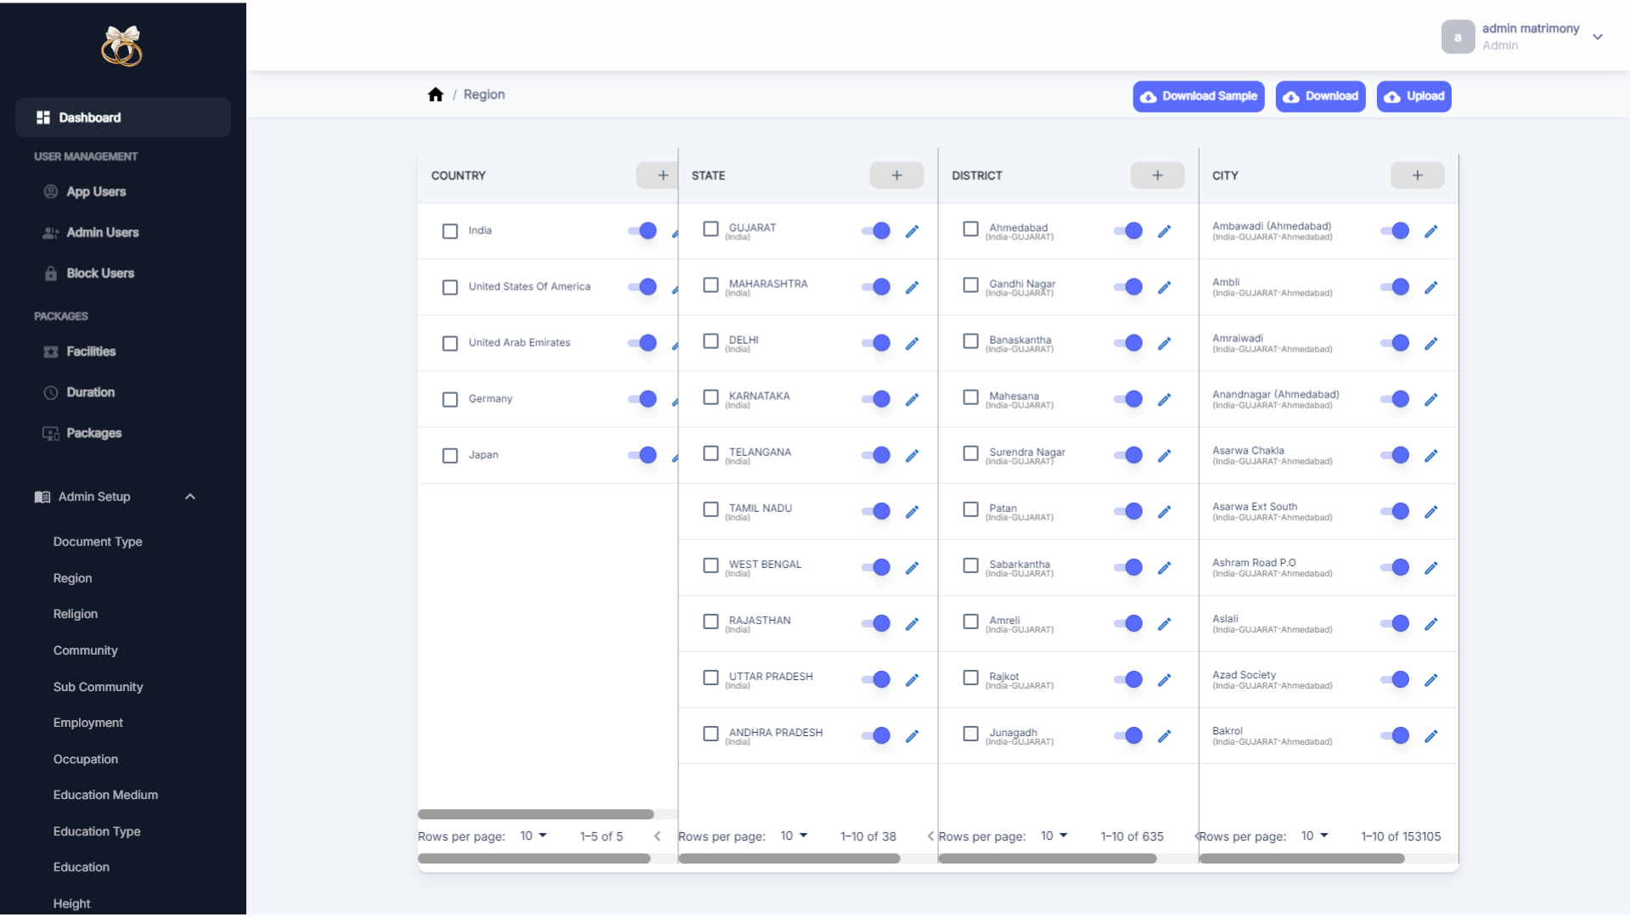Viewport: 1630px width, 917px height.
Task: Disable the Ambli city toggle
Action: [1394, 287]
